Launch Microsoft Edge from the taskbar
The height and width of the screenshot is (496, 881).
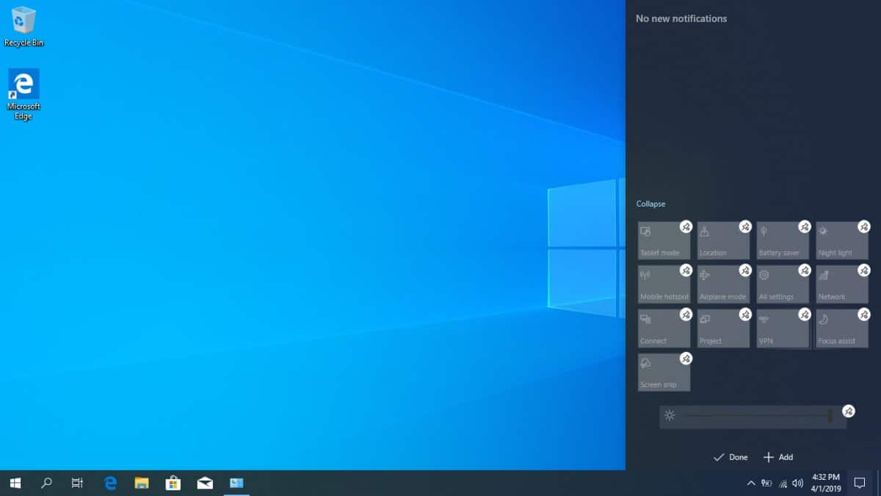(x=111, y=483)
